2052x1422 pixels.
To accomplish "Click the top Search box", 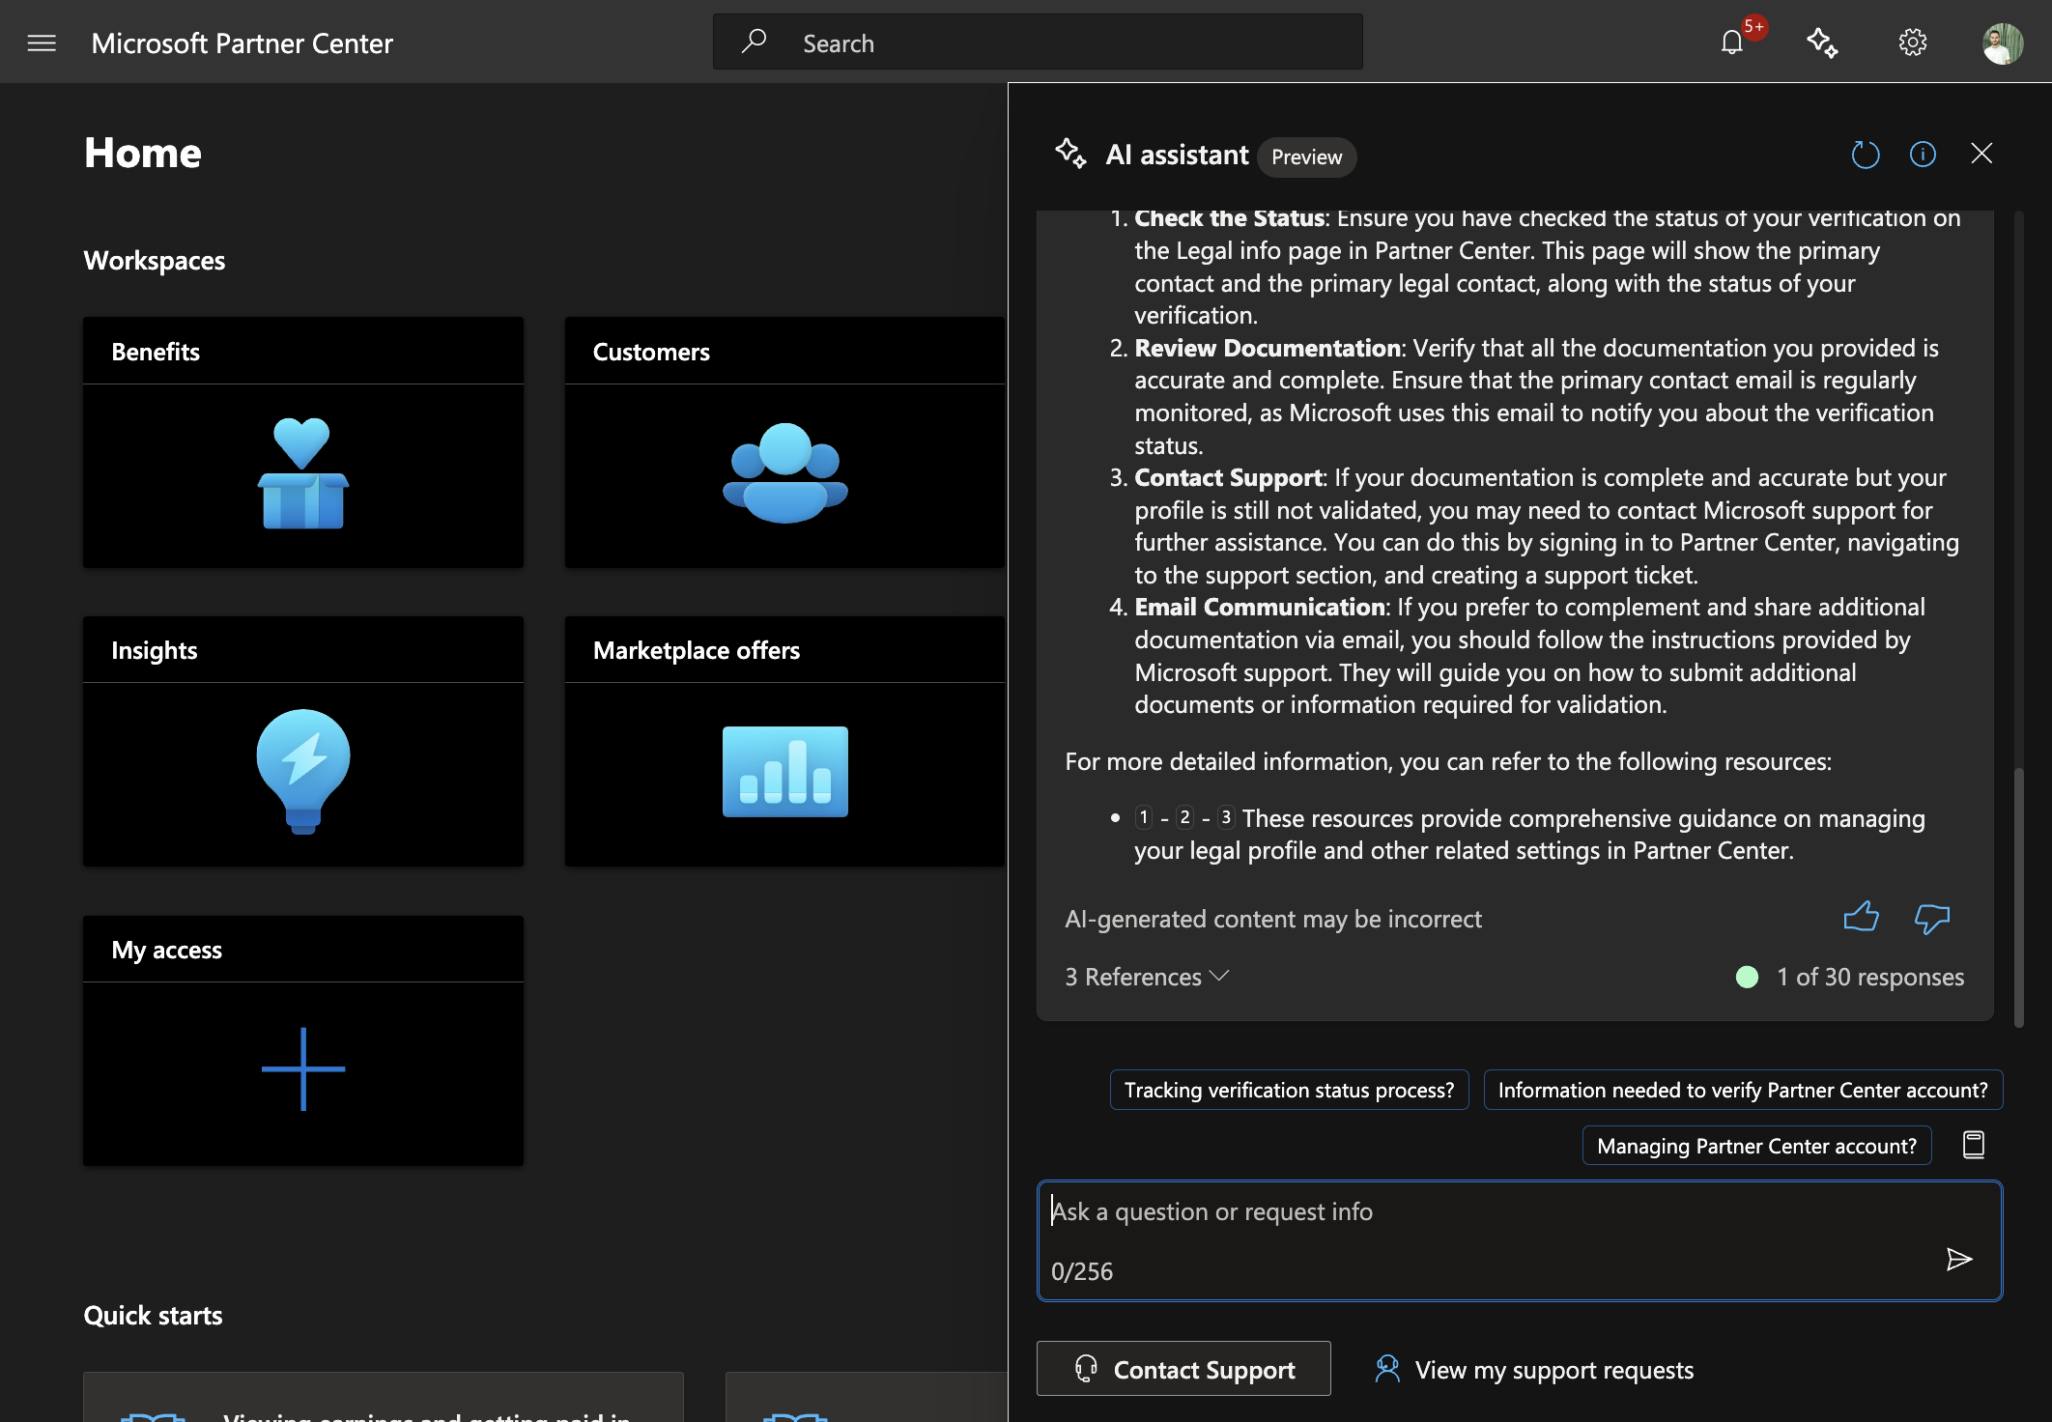I will [x=1038, y=43].
